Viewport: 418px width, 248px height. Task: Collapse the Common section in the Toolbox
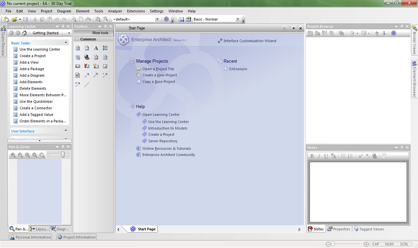click(x=77, y=39)
